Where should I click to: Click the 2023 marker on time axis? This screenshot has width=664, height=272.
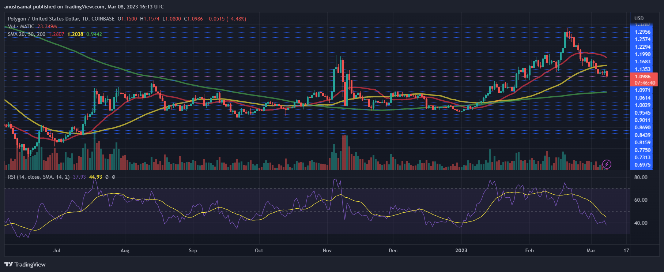pyautogui.click(x=461, y=250)
